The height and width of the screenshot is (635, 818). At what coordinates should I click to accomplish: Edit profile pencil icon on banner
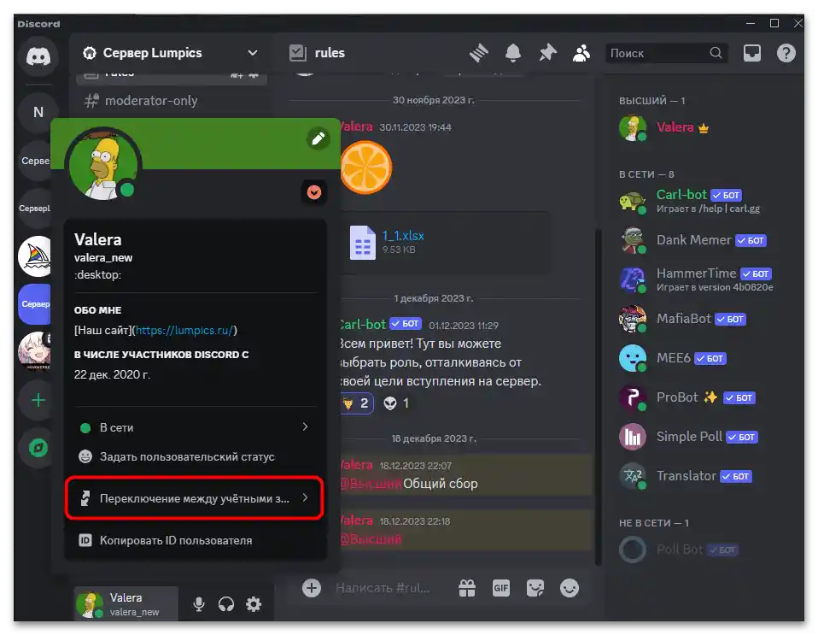point(318,138)
